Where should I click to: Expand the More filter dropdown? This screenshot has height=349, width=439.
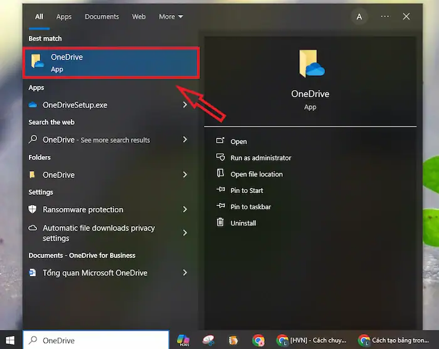pyautogui.click(x=171, y=17)
